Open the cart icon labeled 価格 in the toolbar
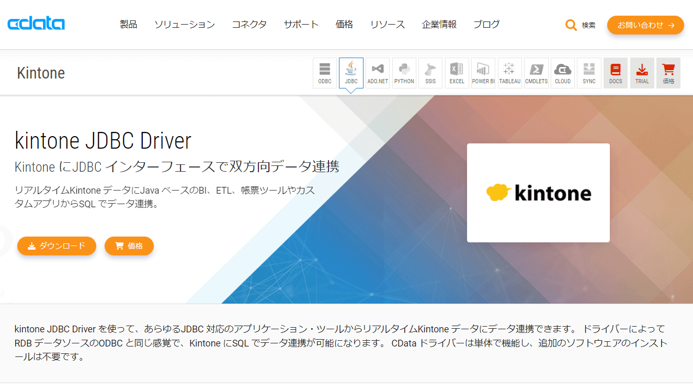This screenshot has width=693, height=391. coord(668,73)
